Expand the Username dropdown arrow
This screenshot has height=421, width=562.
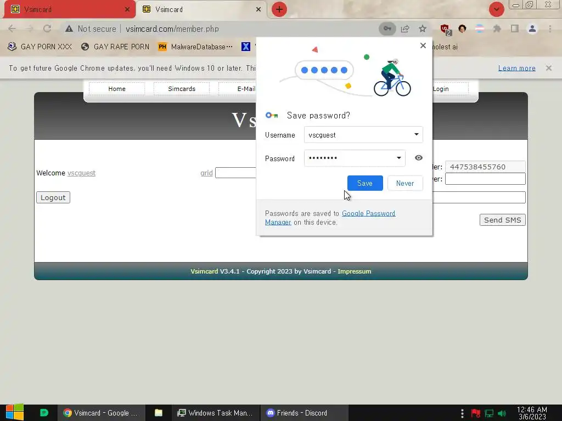pyautogui.click(x=416, y=135)
